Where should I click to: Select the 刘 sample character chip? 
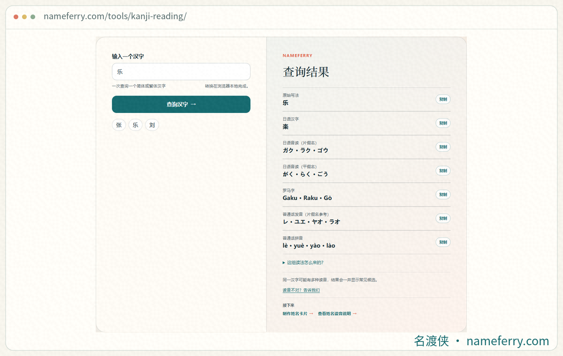click(152, 125)
